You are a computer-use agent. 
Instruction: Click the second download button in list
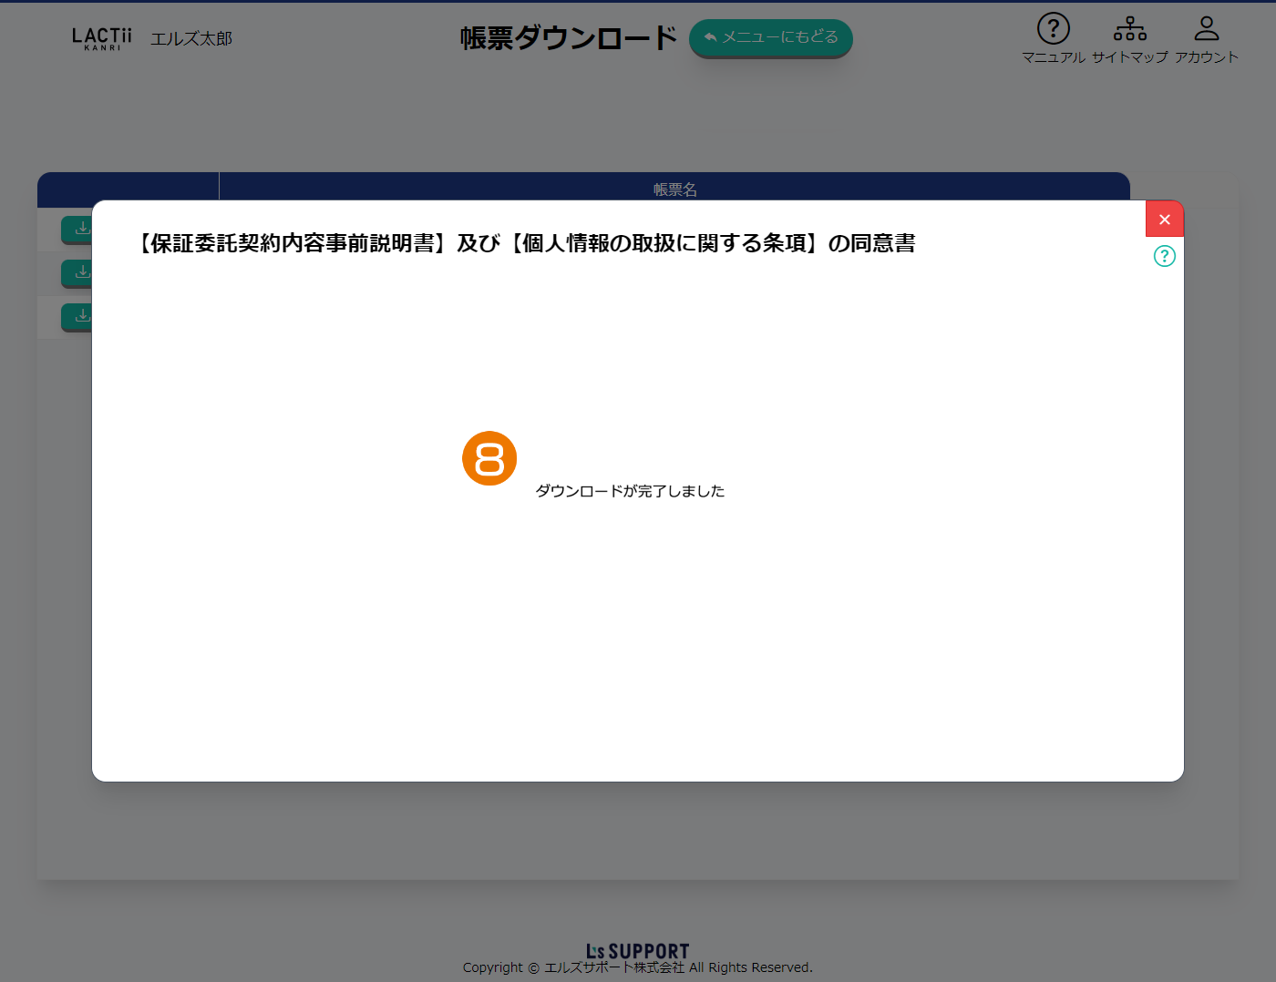pos(77,271)
